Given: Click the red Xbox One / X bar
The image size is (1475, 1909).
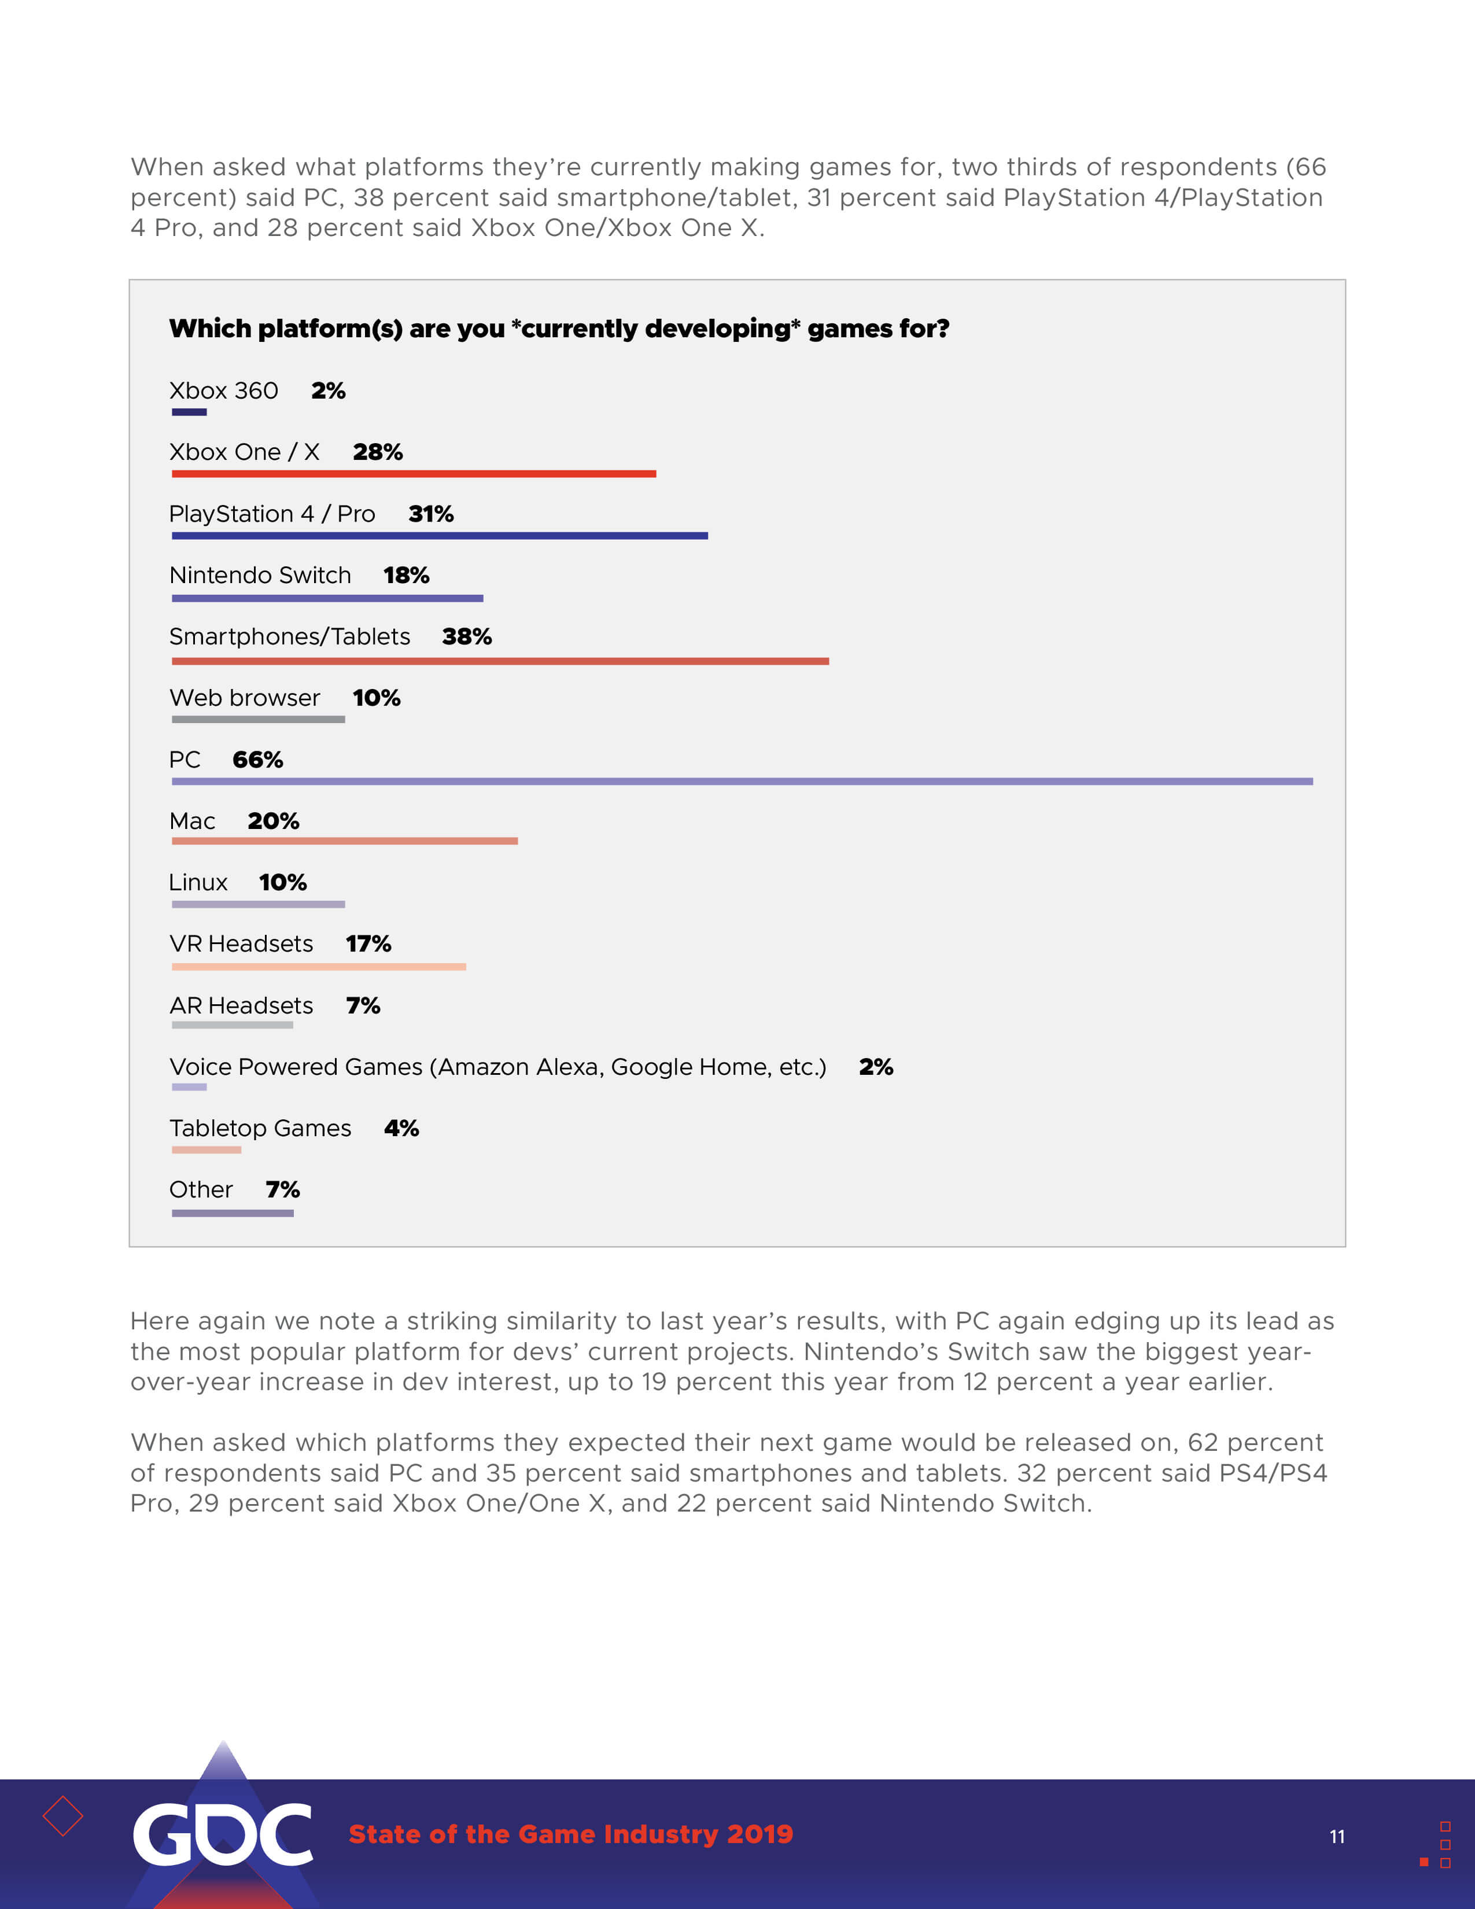Looking at the screenshot, I should 414,474.
